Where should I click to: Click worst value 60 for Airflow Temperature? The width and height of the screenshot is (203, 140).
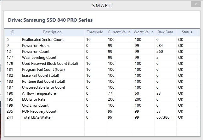(137, 93)
